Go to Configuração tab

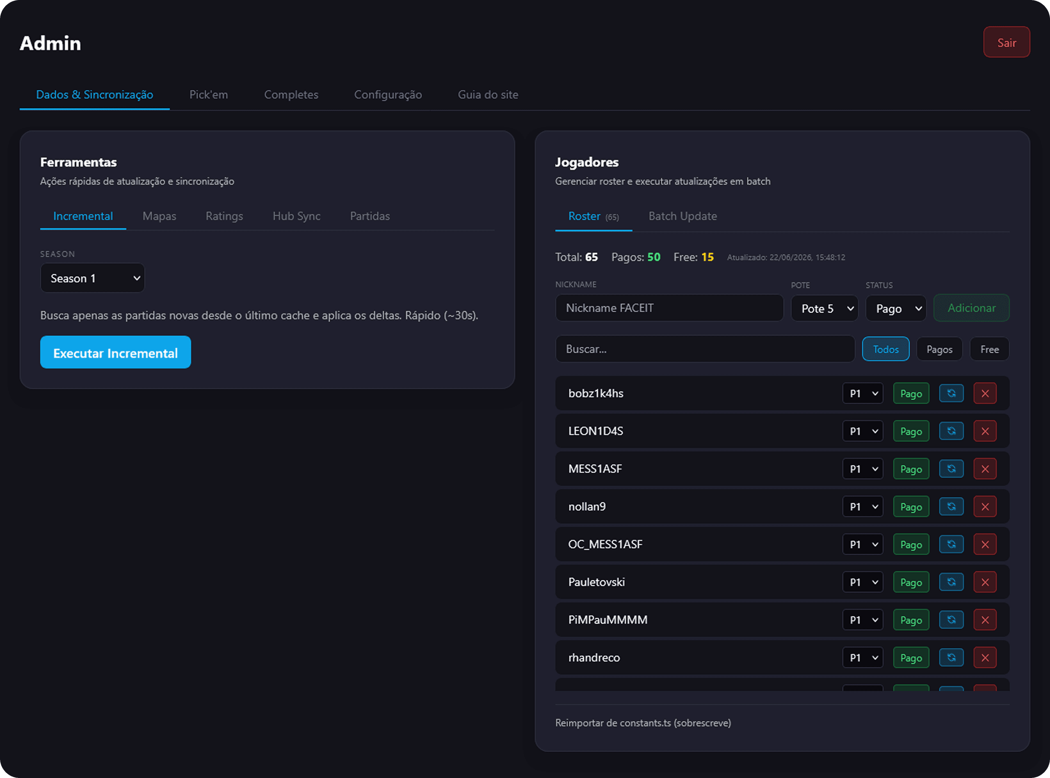pyautogui.click(x=388, y=94)
